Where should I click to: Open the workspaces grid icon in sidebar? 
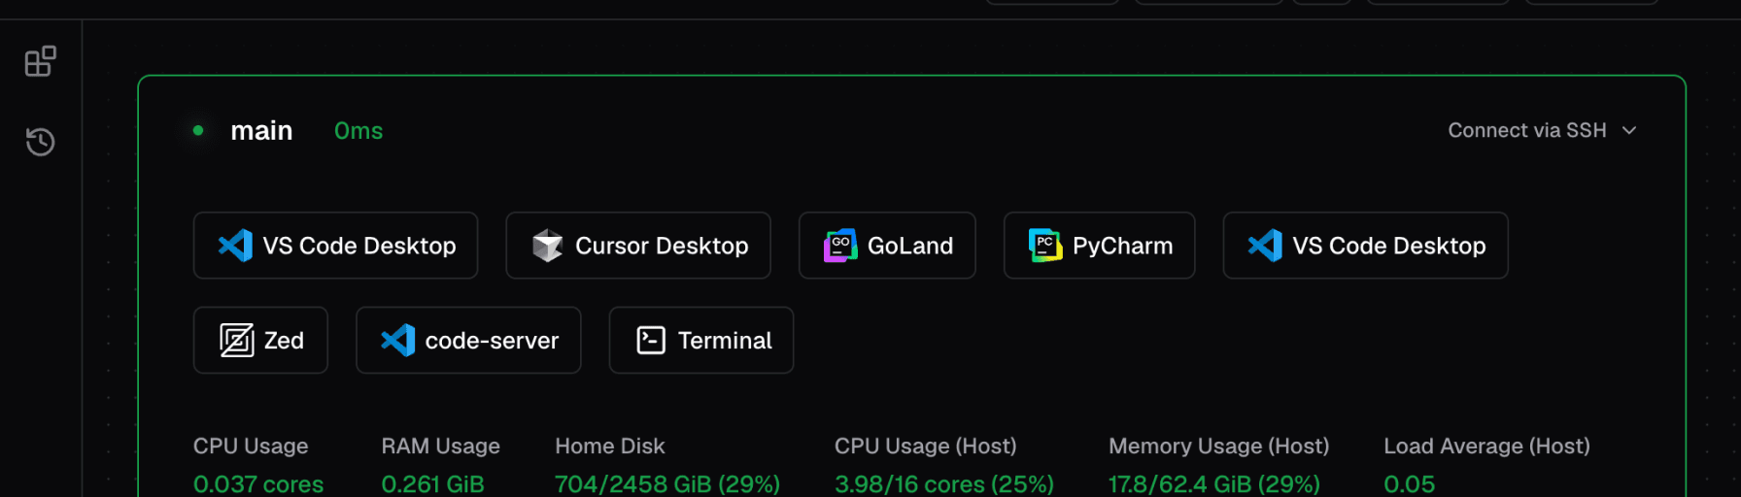pyautogui.click(x=40, y=61)
